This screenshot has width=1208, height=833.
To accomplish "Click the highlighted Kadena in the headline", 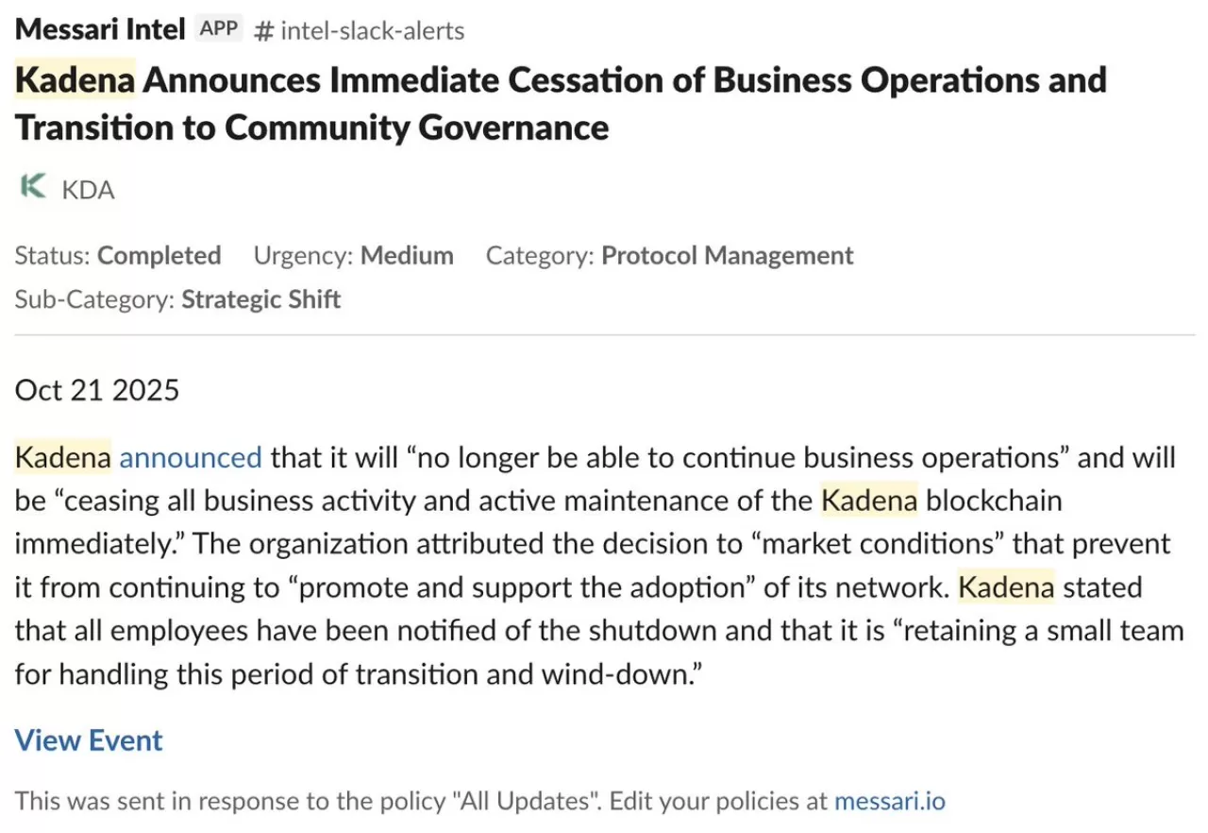I will tap(75, 80).
